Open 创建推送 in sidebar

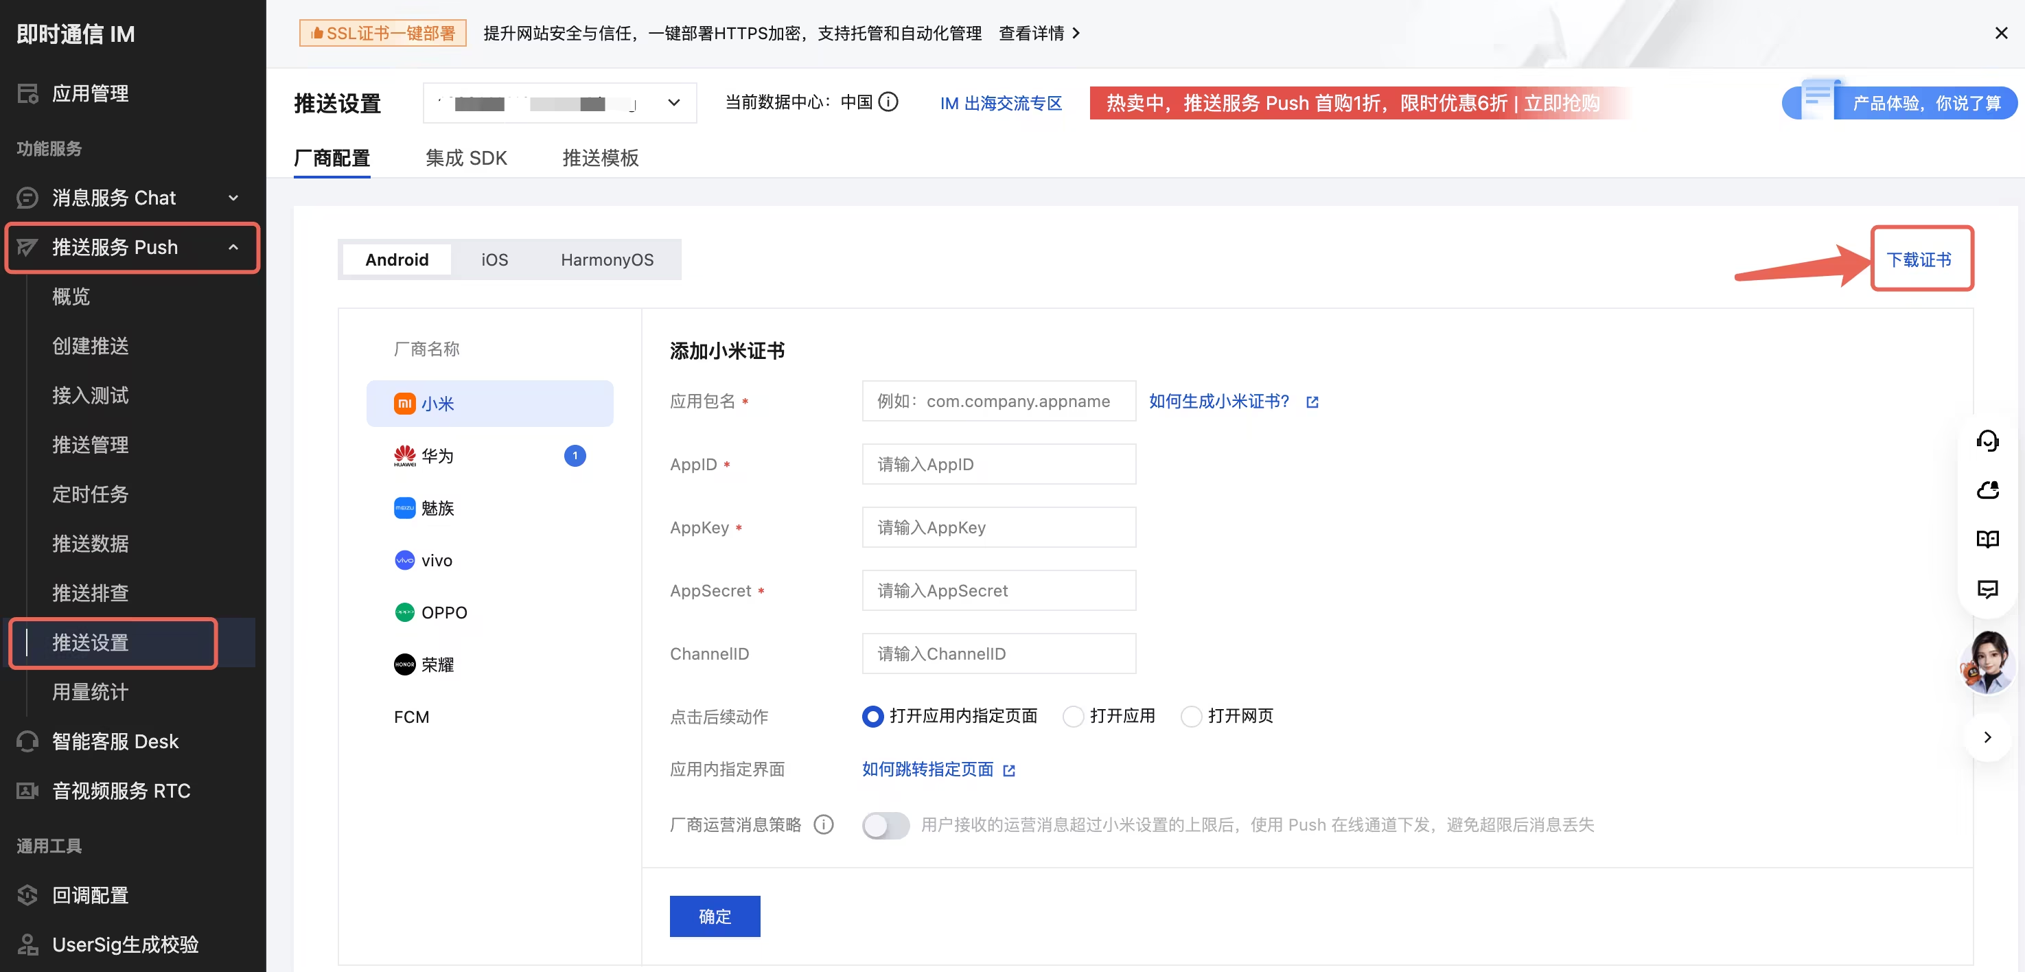pyautogui.click(x=91, y=346)
